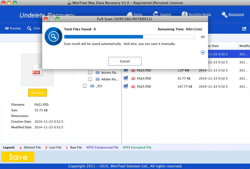Click the PSD file preview thumbnail

click(37, 70)
